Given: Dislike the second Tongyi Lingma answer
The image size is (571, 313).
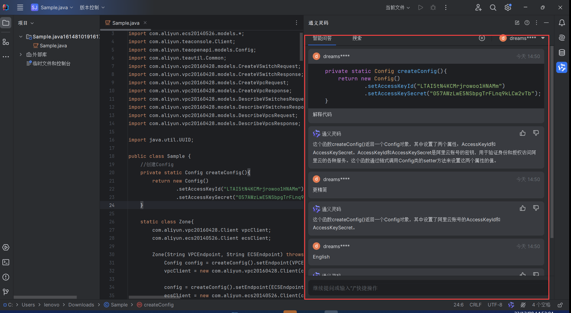Looking at the screenshot, I should pos(536,208).
